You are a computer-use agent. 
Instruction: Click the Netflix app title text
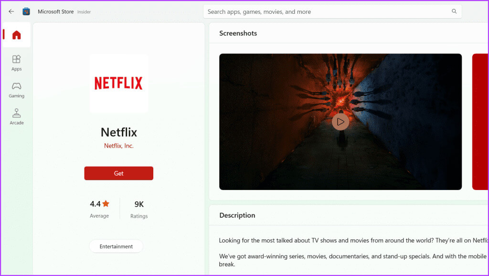point(119,132)
